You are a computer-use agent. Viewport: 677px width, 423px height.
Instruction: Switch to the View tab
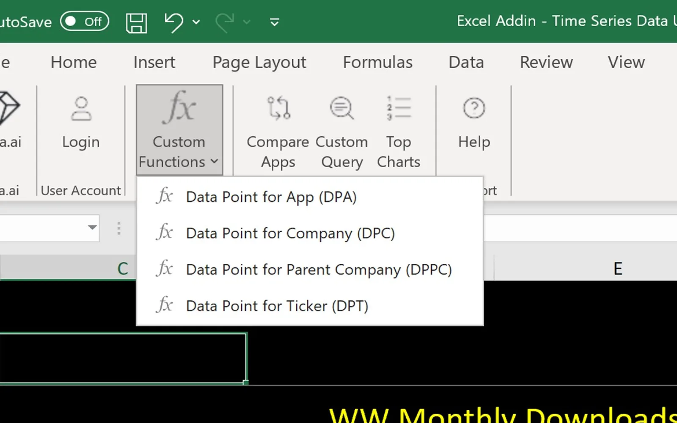[626, 62]
